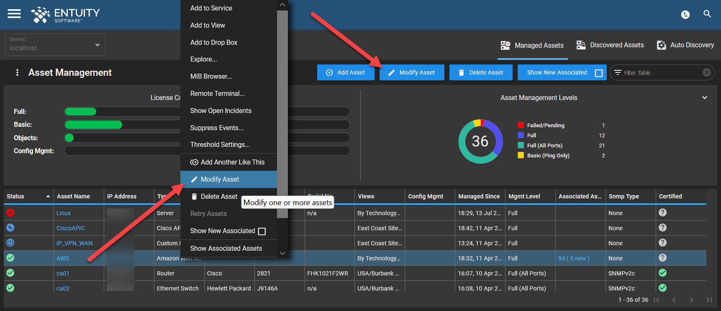Open the Asset Management three-dot options menu
721x311 pixels.
(17, 72)
